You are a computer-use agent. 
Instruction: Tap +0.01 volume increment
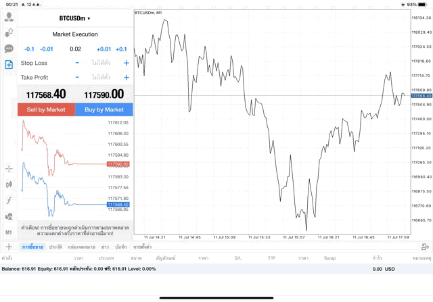point(104,49)
